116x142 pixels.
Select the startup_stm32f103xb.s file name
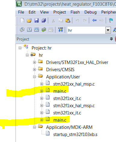(75, 134)
